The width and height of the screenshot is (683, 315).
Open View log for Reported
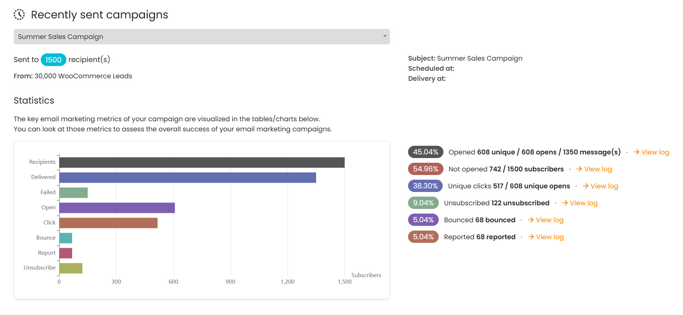(x=546, y=237)
